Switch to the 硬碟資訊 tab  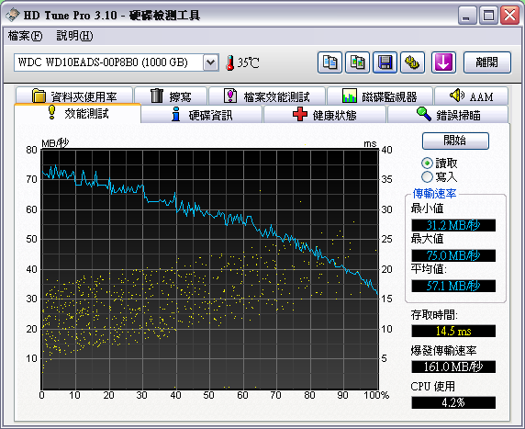[x=202, y=115]
